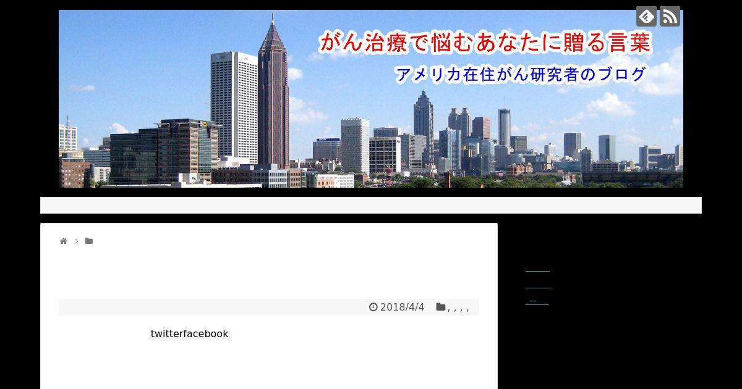Open the blog header banner image
The width and height of the screenshot is (742, 389).
371,99
